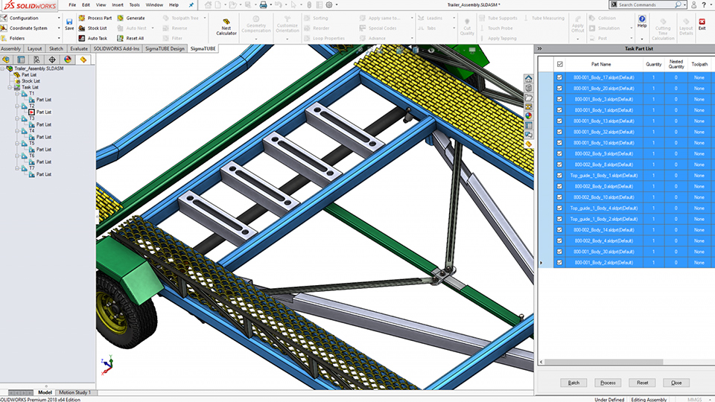
Task: Click SOLIDWORKS Resources home icon in task pane
Action: coord(529,79)
